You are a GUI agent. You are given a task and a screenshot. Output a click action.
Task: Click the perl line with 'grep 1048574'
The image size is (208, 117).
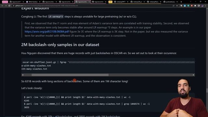[87, 104]
